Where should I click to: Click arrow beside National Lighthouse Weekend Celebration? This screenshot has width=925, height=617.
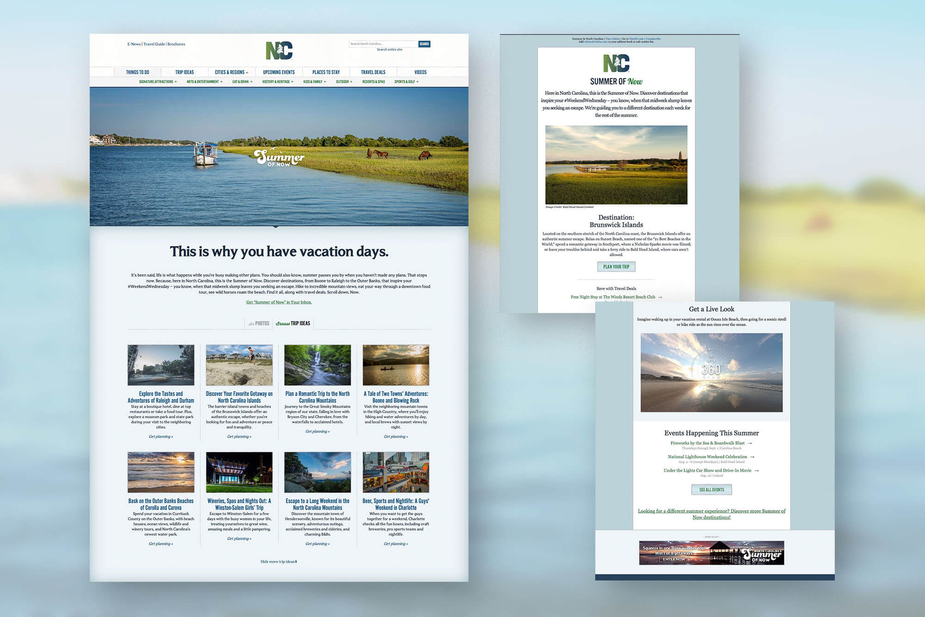coord(752,457)
